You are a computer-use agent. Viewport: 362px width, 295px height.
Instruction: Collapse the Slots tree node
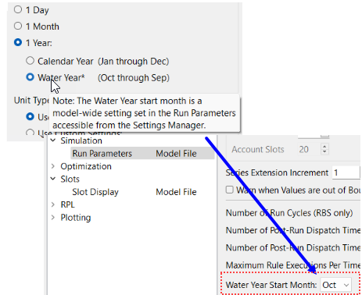click(x=53, y=179)
